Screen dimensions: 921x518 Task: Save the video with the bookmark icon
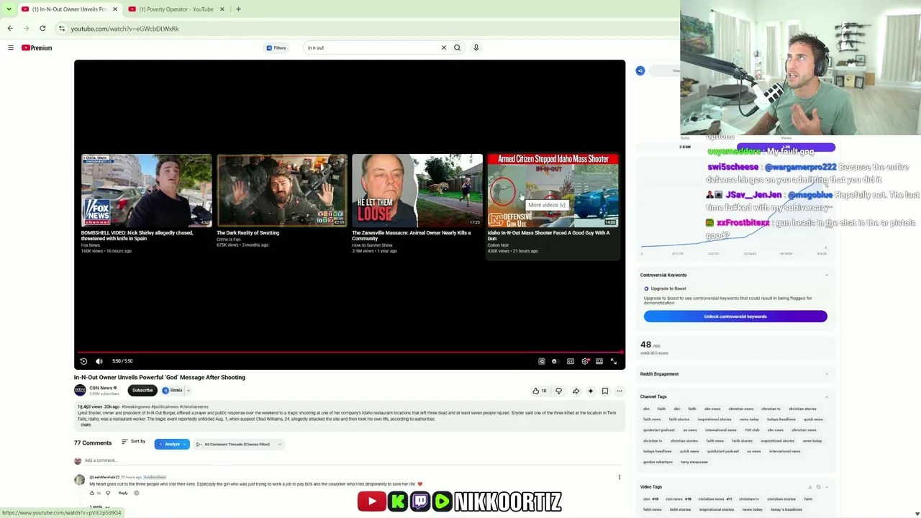pos(605,391)
